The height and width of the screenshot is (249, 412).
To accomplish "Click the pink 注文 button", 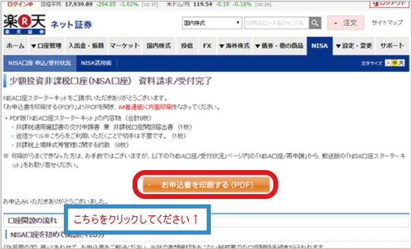I will (x=345, y=23).
